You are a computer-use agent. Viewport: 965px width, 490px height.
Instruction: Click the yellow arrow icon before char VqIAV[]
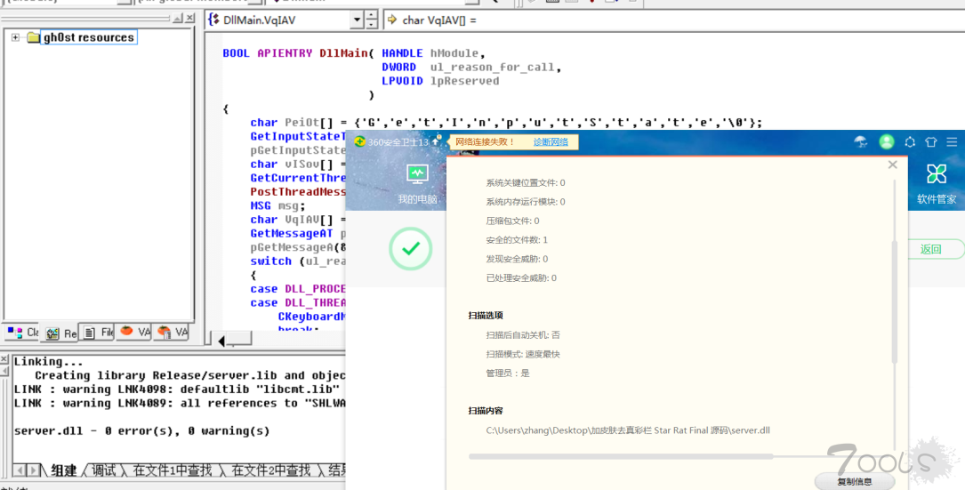392,20
